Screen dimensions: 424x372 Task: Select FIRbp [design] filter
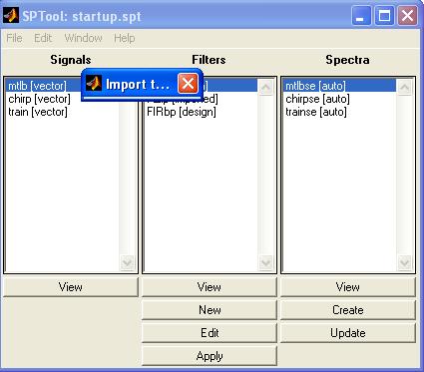182,112
